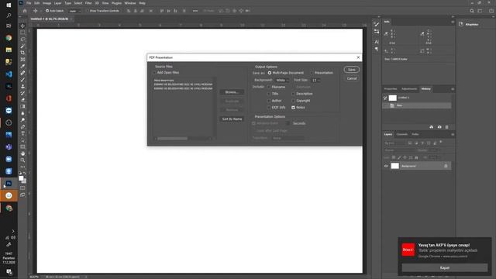The height and width of the screenshot is (279, 496).
Task: Switch to the Properties tab
Action: pyautogui.click(x=391, y=89)
